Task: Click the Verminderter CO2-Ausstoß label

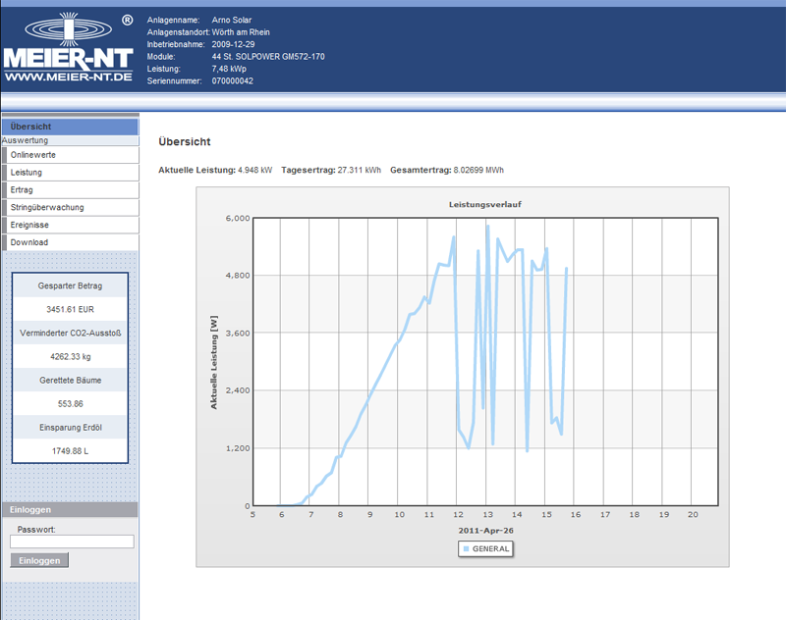Action: click(x=70, y=333)
